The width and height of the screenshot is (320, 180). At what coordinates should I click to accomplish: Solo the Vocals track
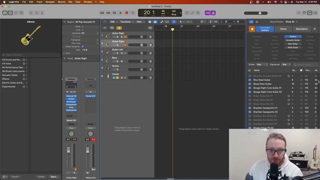coord(117,77)
